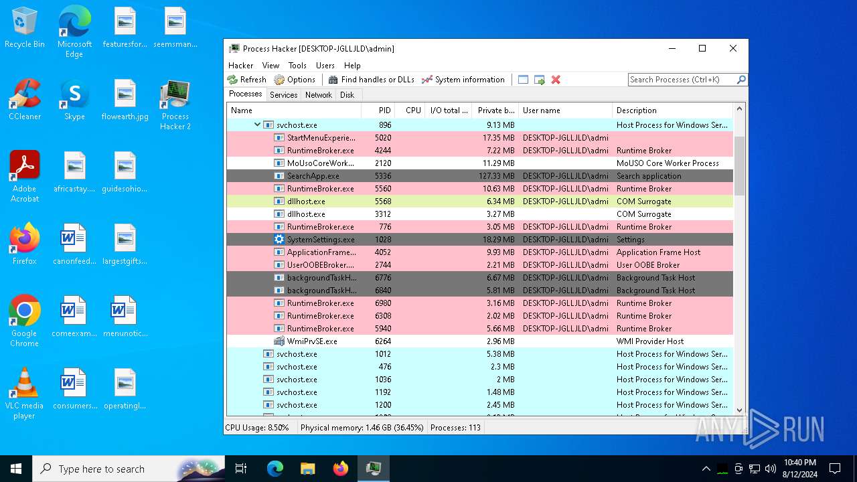
Task: Click the Refresh toolbar button
Action: point(246,80)
